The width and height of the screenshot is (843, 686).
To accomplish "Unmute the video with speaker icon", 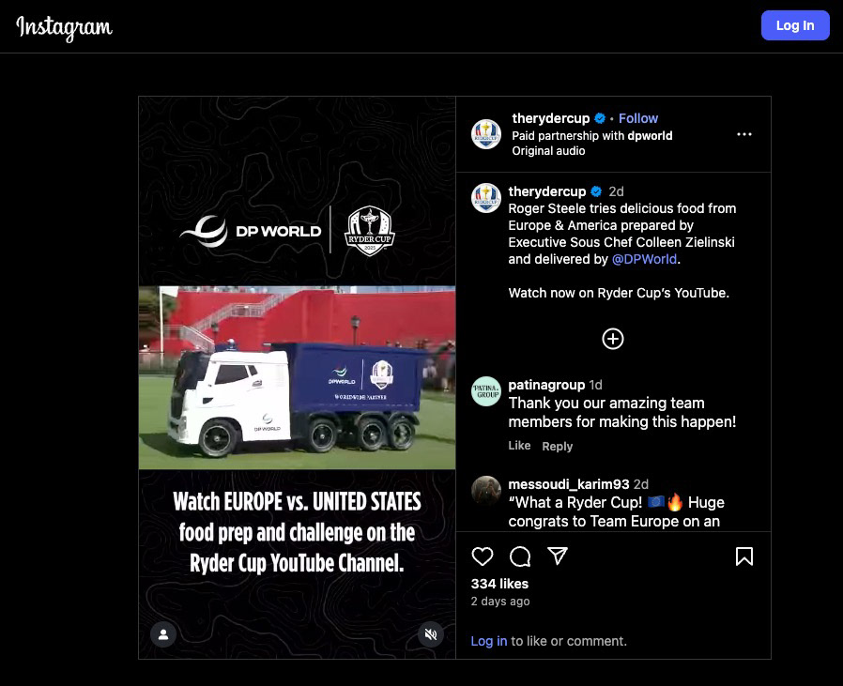I will (x=431, y=634).
